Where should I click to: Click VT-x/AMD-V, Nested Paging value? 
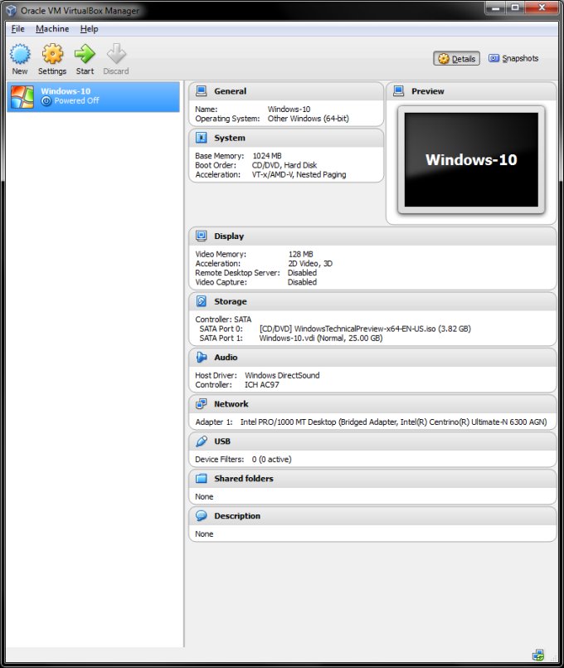[x=299, y=174]
